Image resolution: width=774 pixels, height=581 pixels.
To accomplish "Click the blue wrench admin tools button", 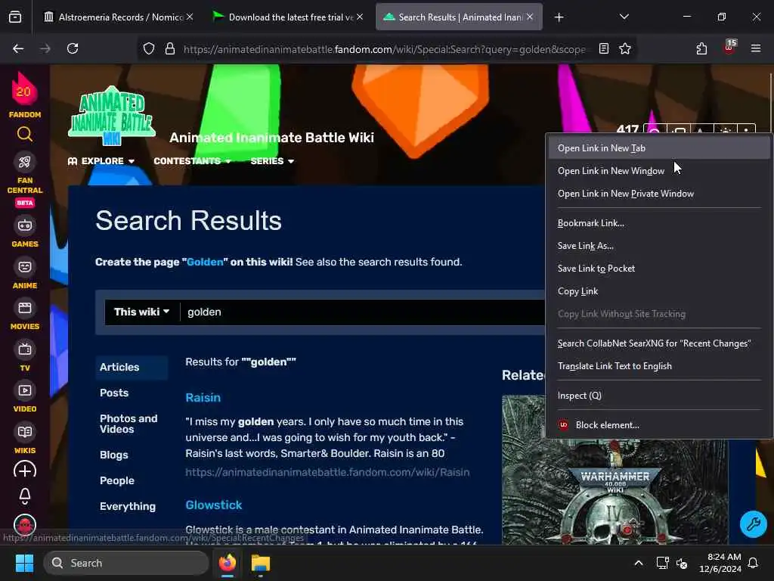I will pyautogui.click(x=754, y=524).
